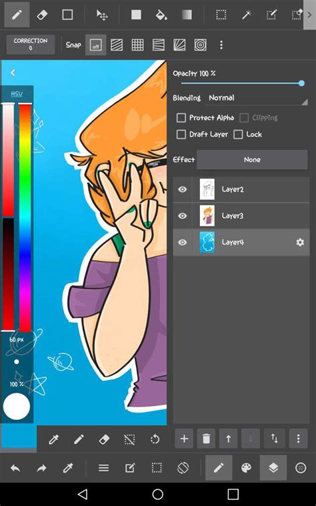Viewport: 316px width, 506px height.
Task: Activate the move tool
Action: click(102, 15)
